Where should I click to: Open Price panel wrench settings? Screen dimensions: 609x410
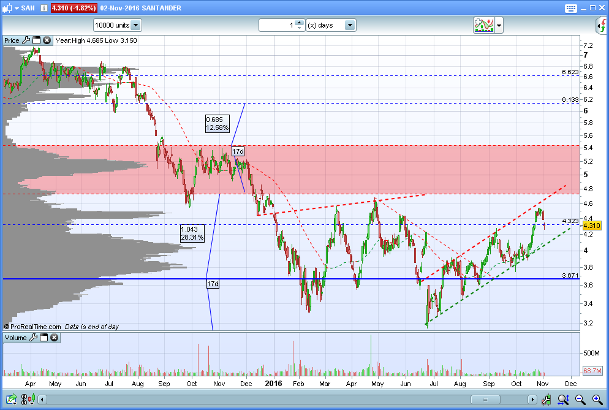[x=26, y=40]
